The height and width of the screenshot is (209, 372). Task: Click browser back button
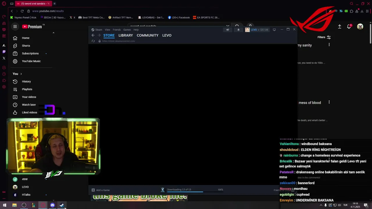tap(12, 11)
